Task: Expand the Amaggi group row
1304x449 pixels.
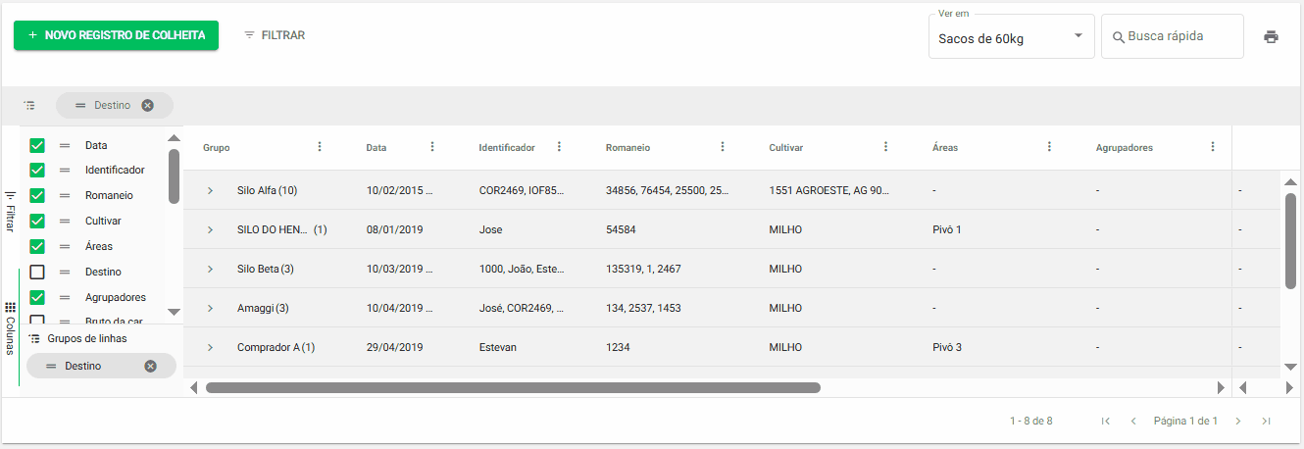Action: point(210,308)
